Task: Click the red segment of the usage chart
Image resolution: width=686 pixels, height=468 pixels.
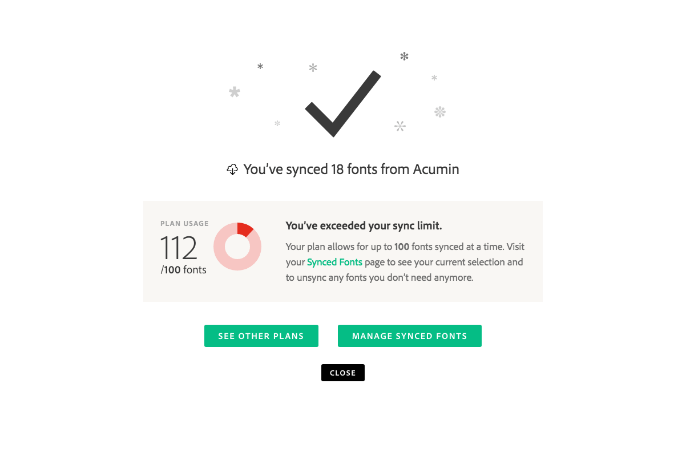Action: pyautogui.click(x=244, y=228)
